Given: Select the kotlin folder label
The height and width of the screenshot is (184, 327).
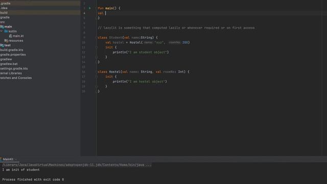Looking at the screenshot, I should 12,31.
